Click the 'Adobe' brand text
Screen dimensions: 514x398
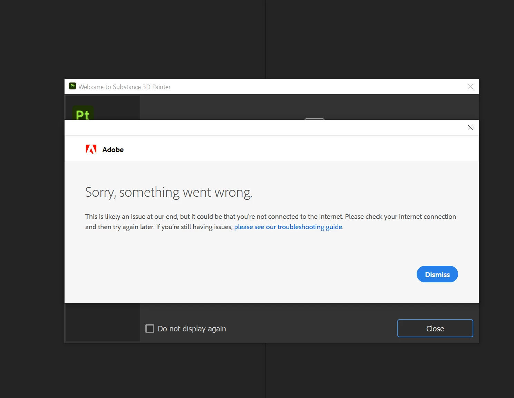(113, 149)
